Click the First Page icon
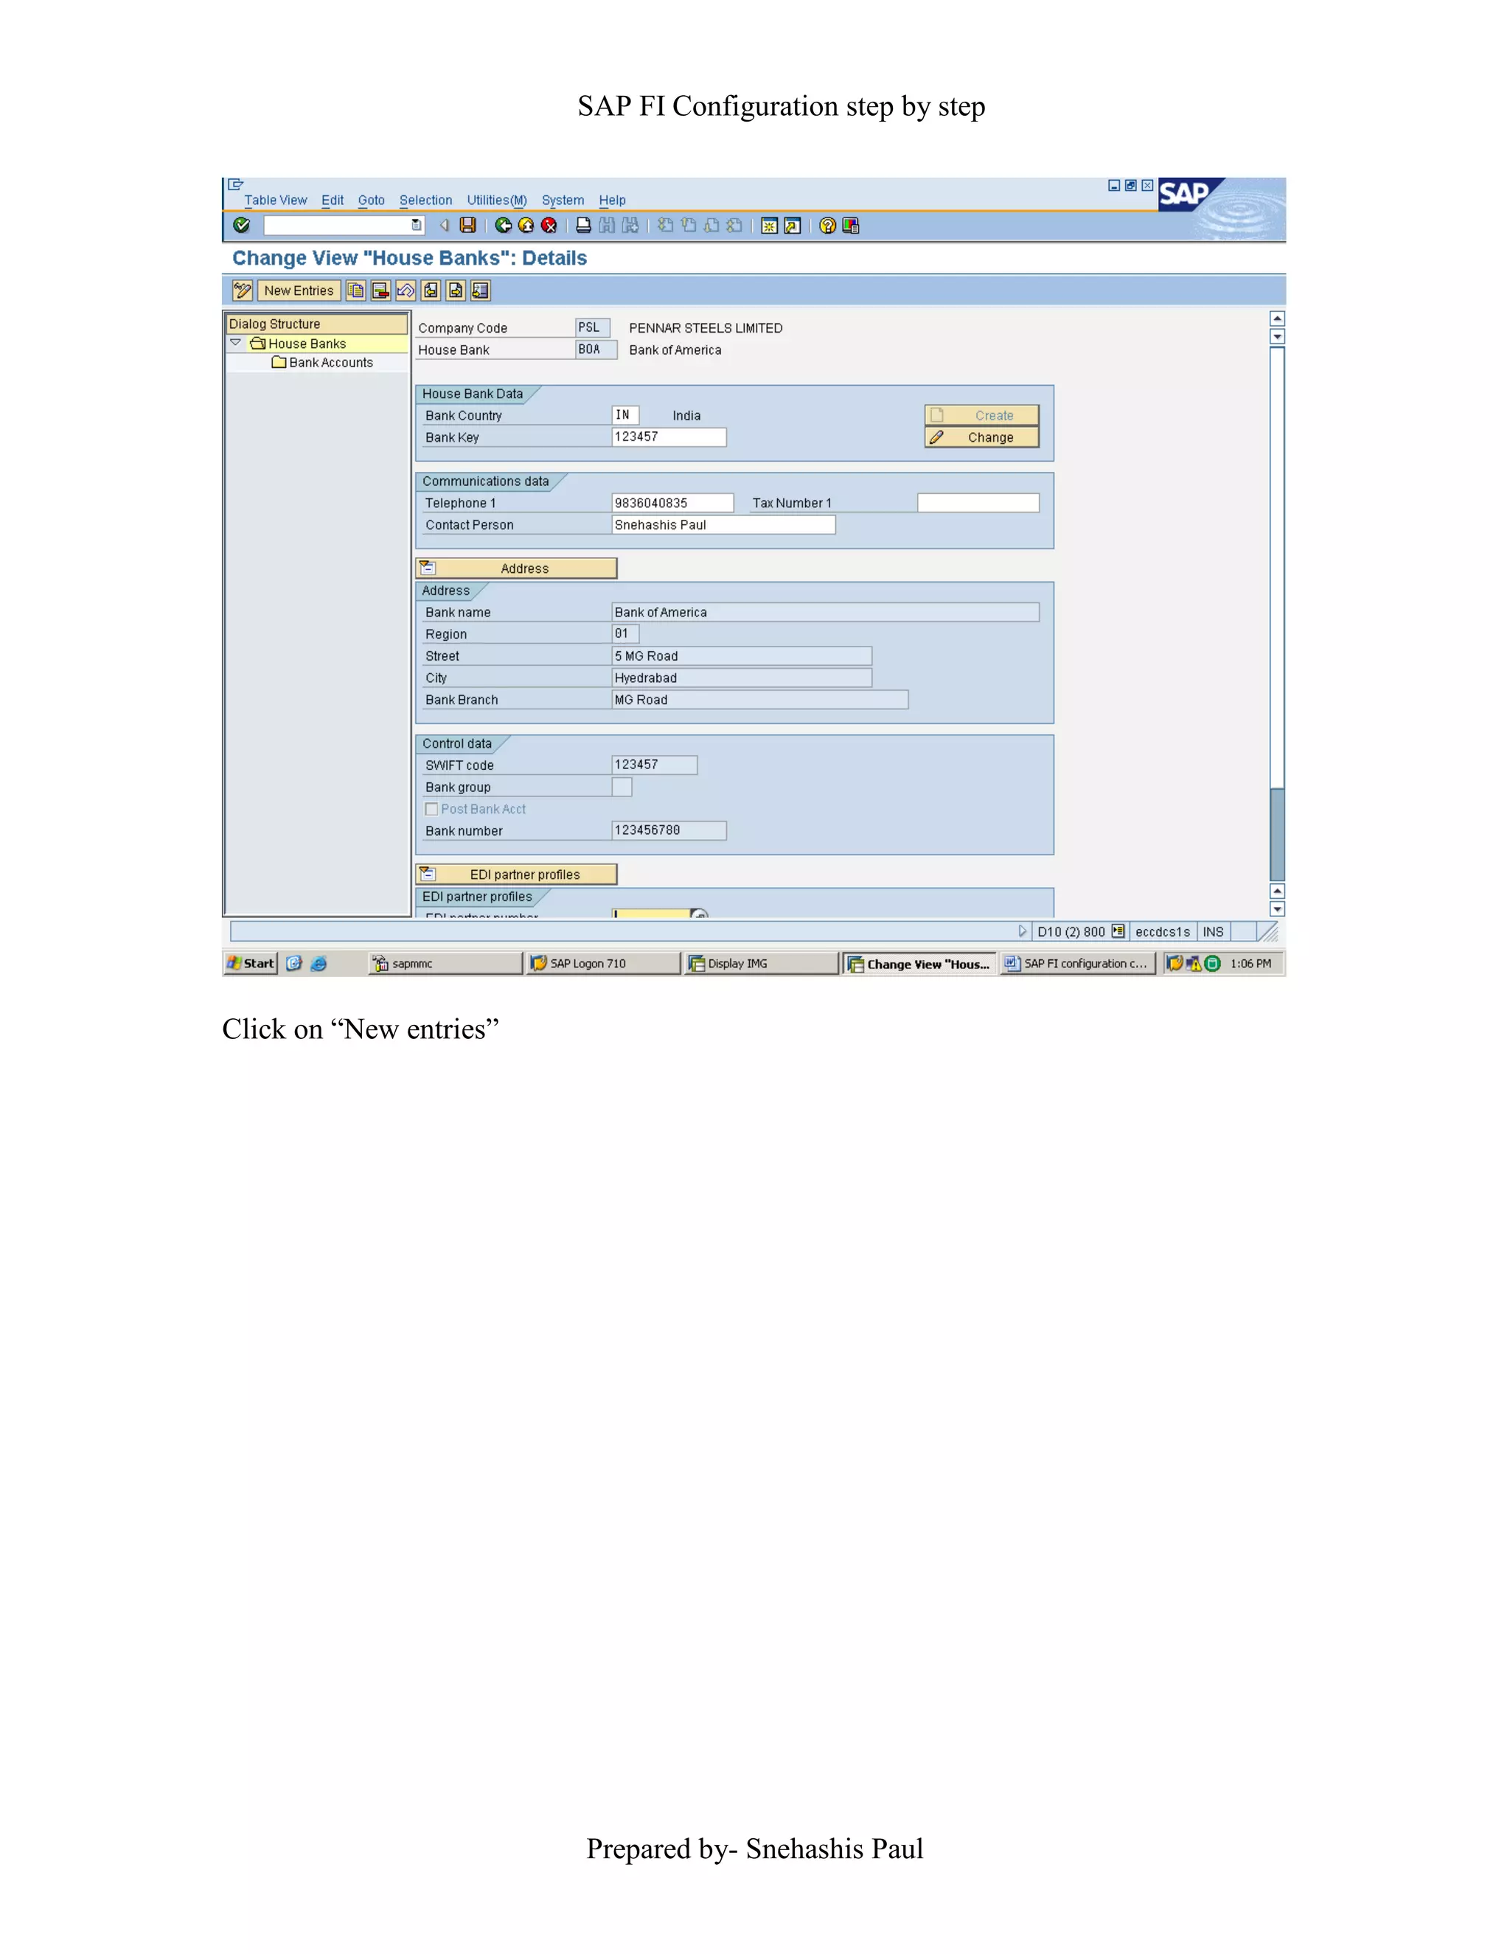The image size is (1510, 1954). pyautogui.click(x=666, y=226)
